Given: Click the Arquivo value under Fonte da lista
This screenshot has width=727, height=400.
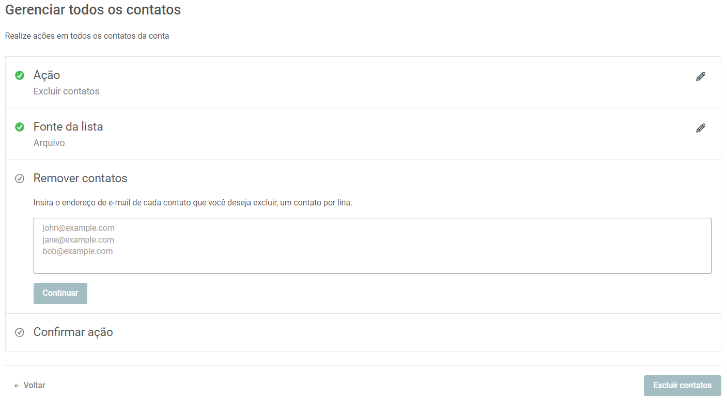Looking at the screenshot, I should click(49, 143).
